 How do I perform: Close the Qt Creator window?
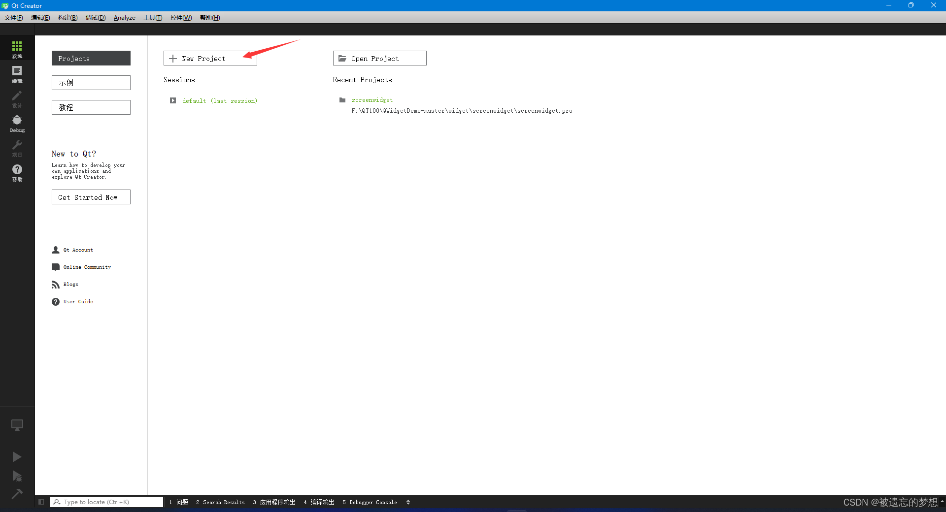[x=934, y=5]
